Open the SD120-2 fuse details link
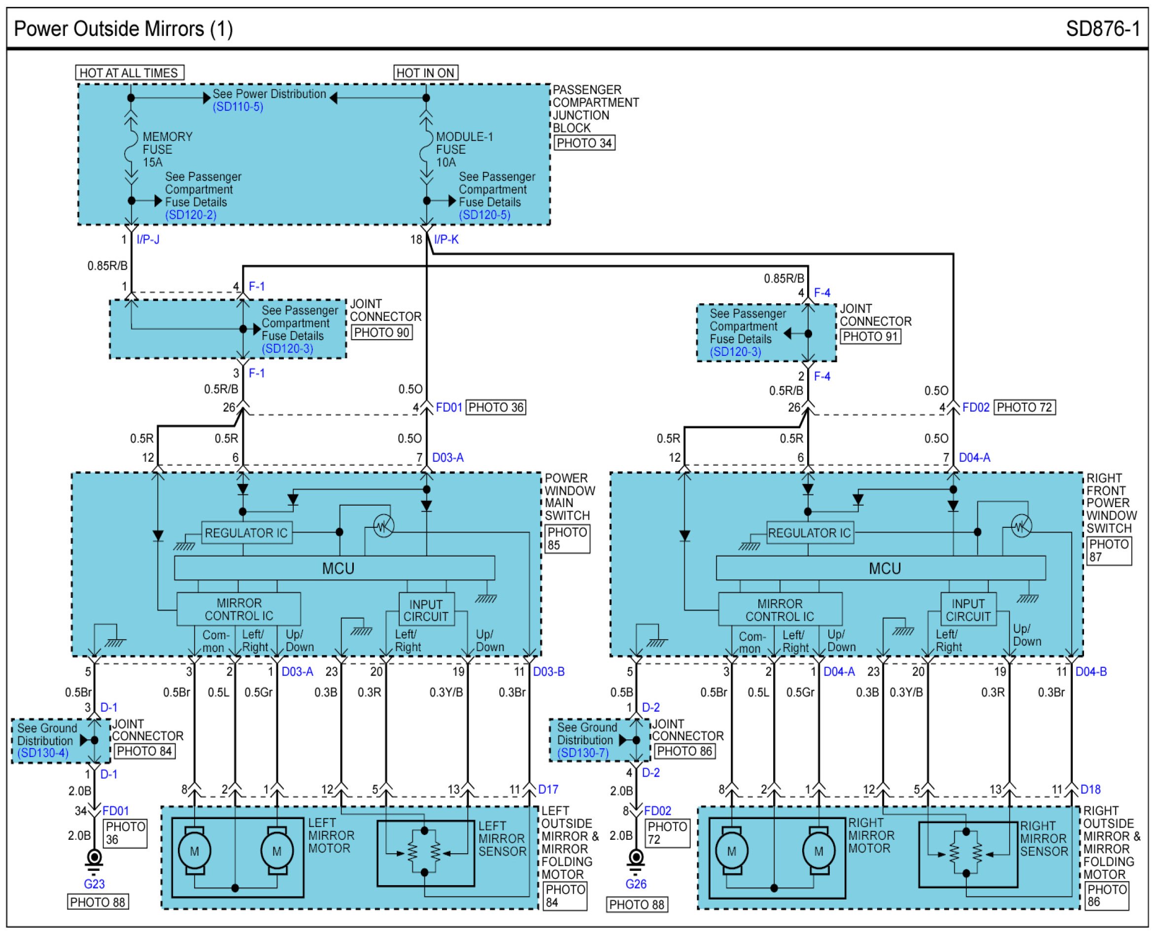 (190, 215)
